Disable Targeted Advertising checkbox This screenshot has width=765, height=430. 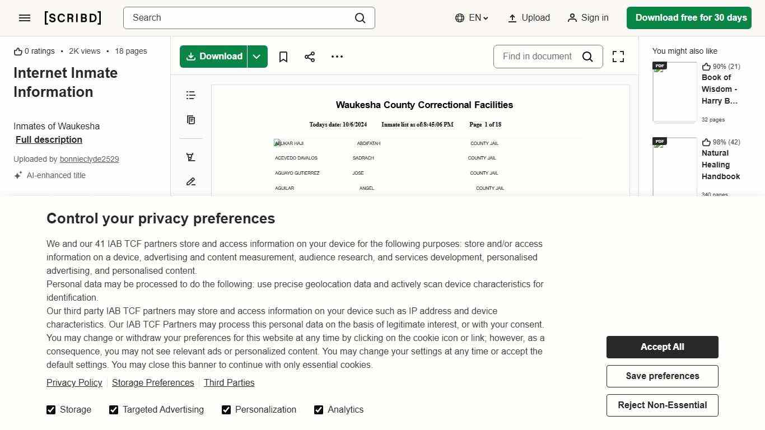tap(114, 410)
